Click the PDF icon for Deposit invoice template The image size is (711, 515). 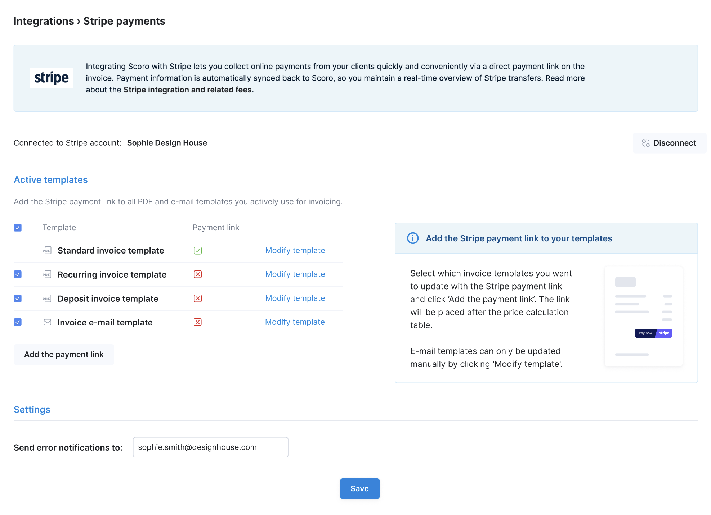point(47,298)
